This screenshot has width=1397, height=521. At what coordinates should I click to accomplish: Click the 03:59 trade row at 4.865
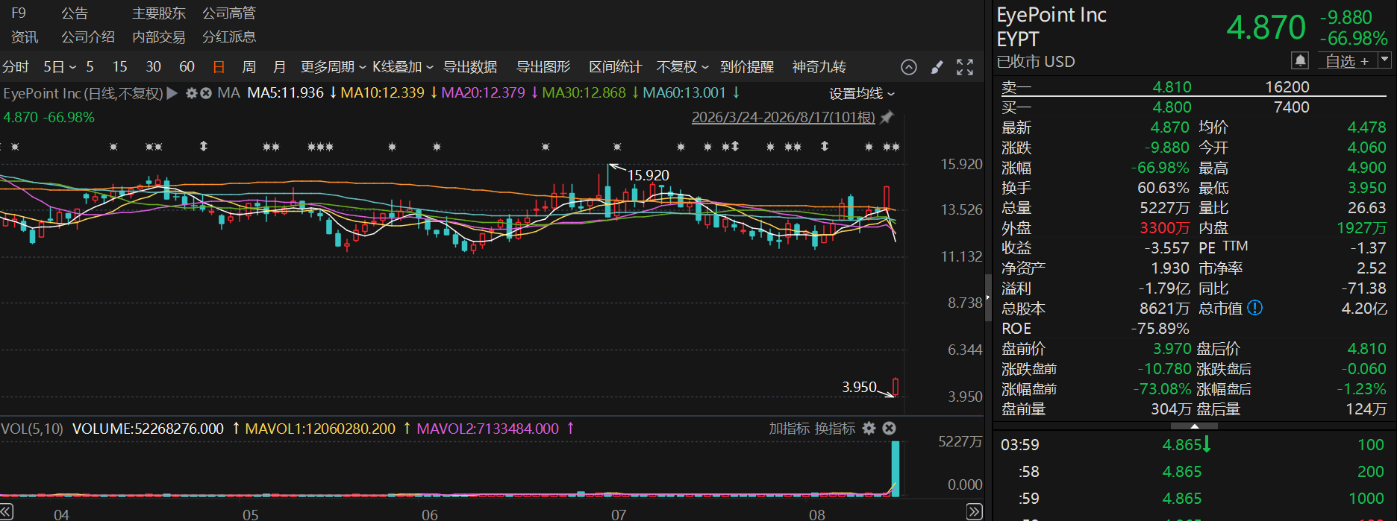tap(1193, 445)
